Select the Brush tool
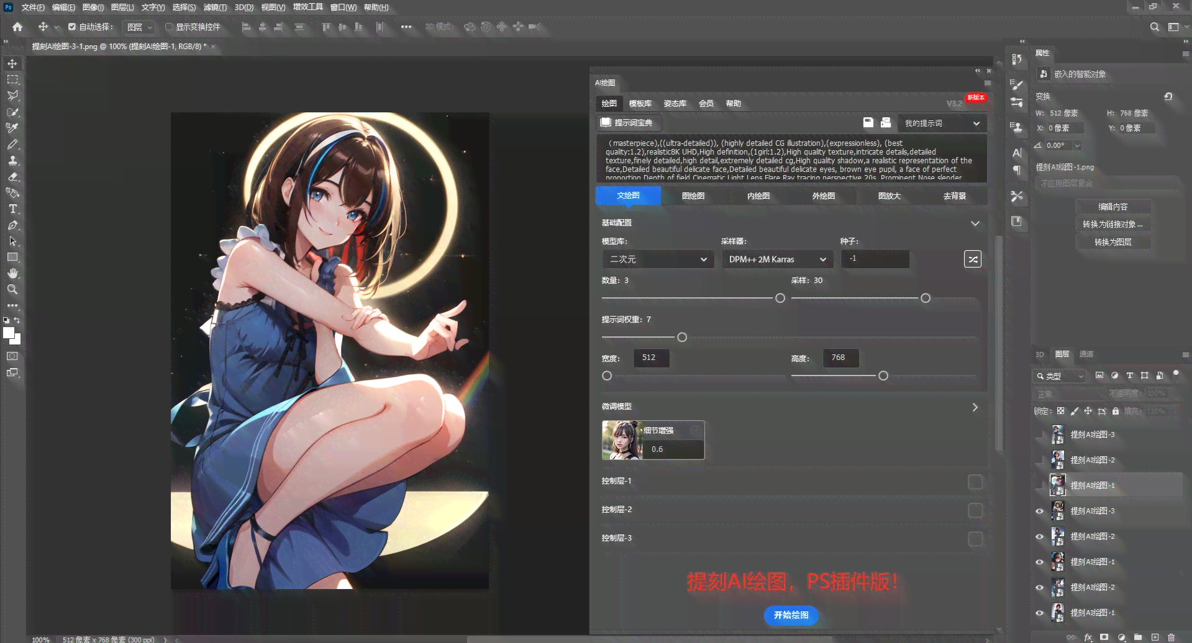Screen dimensions: 1192x643 [x=12, y=144]
